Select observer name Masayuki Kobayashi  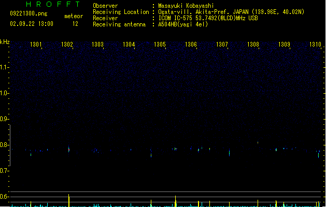pos(186,6)
